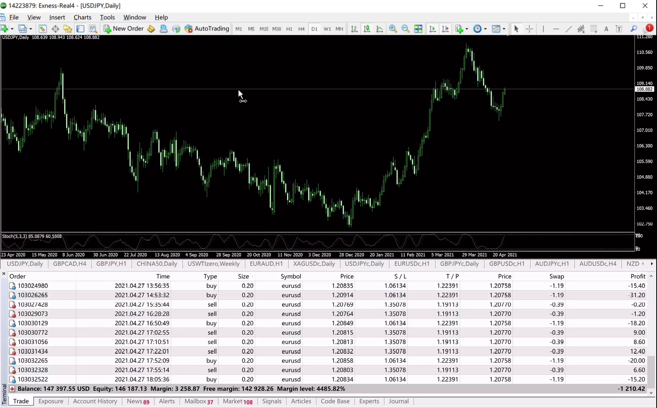Switch chart timeframe to H1
This screenshot has width=657, height=408.
pyautogui.click(x=289, y=29)
